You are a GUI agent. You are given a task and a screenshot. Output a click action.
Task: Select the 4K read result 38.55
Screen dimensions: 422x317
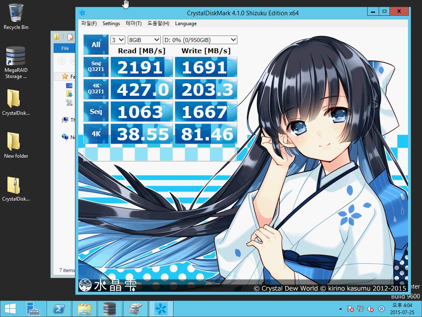tap(142, 134)
